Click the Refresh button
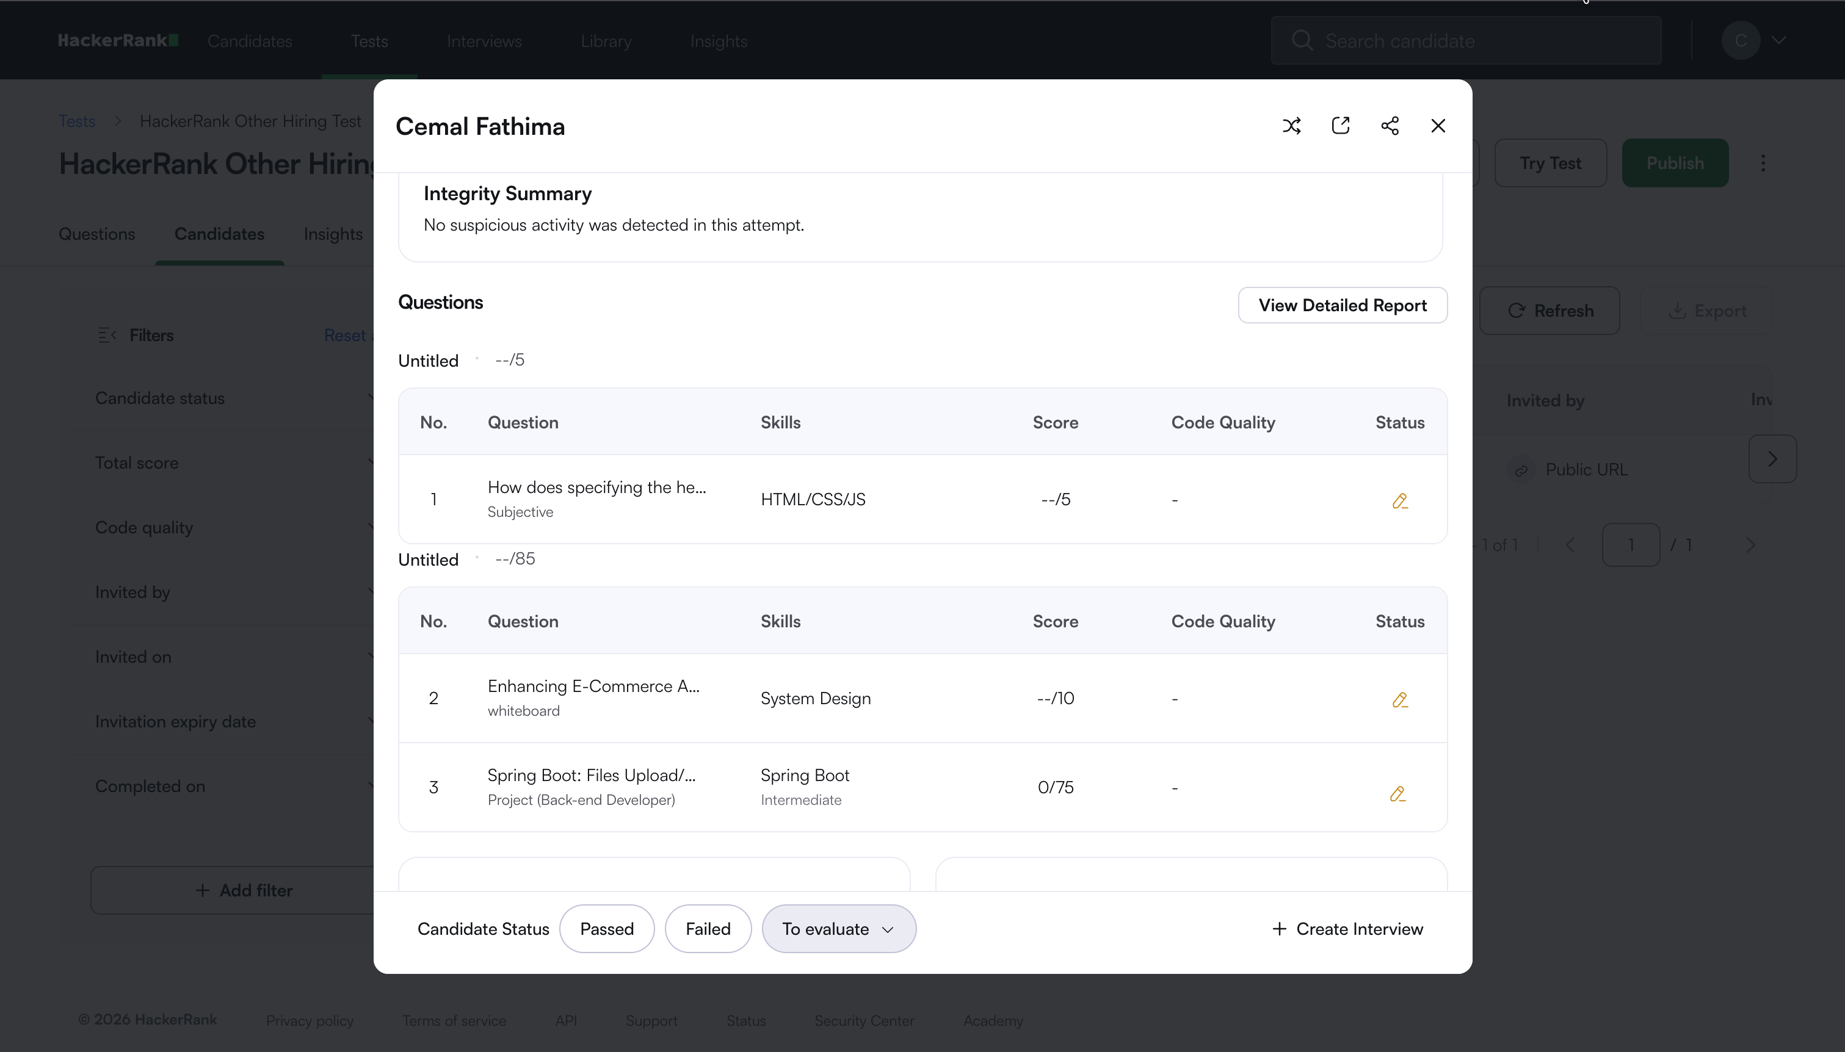The image size is (1845, 1052). [x=1550, y=311]
